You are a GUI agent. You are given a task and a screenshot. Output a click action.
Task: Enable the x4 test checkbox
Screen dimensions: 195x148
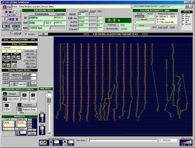183,22
